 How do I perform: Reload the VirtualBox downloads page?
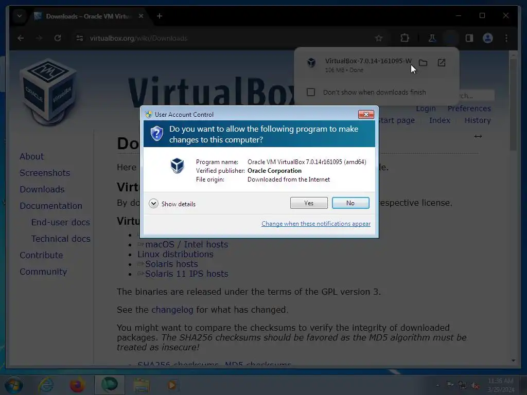[58, 38]
